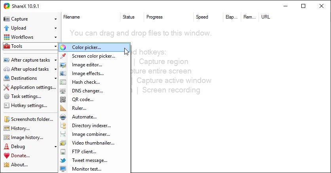The image size is (331, 173).
Task: Click the DNS changer icon
Action: [63, 91]
